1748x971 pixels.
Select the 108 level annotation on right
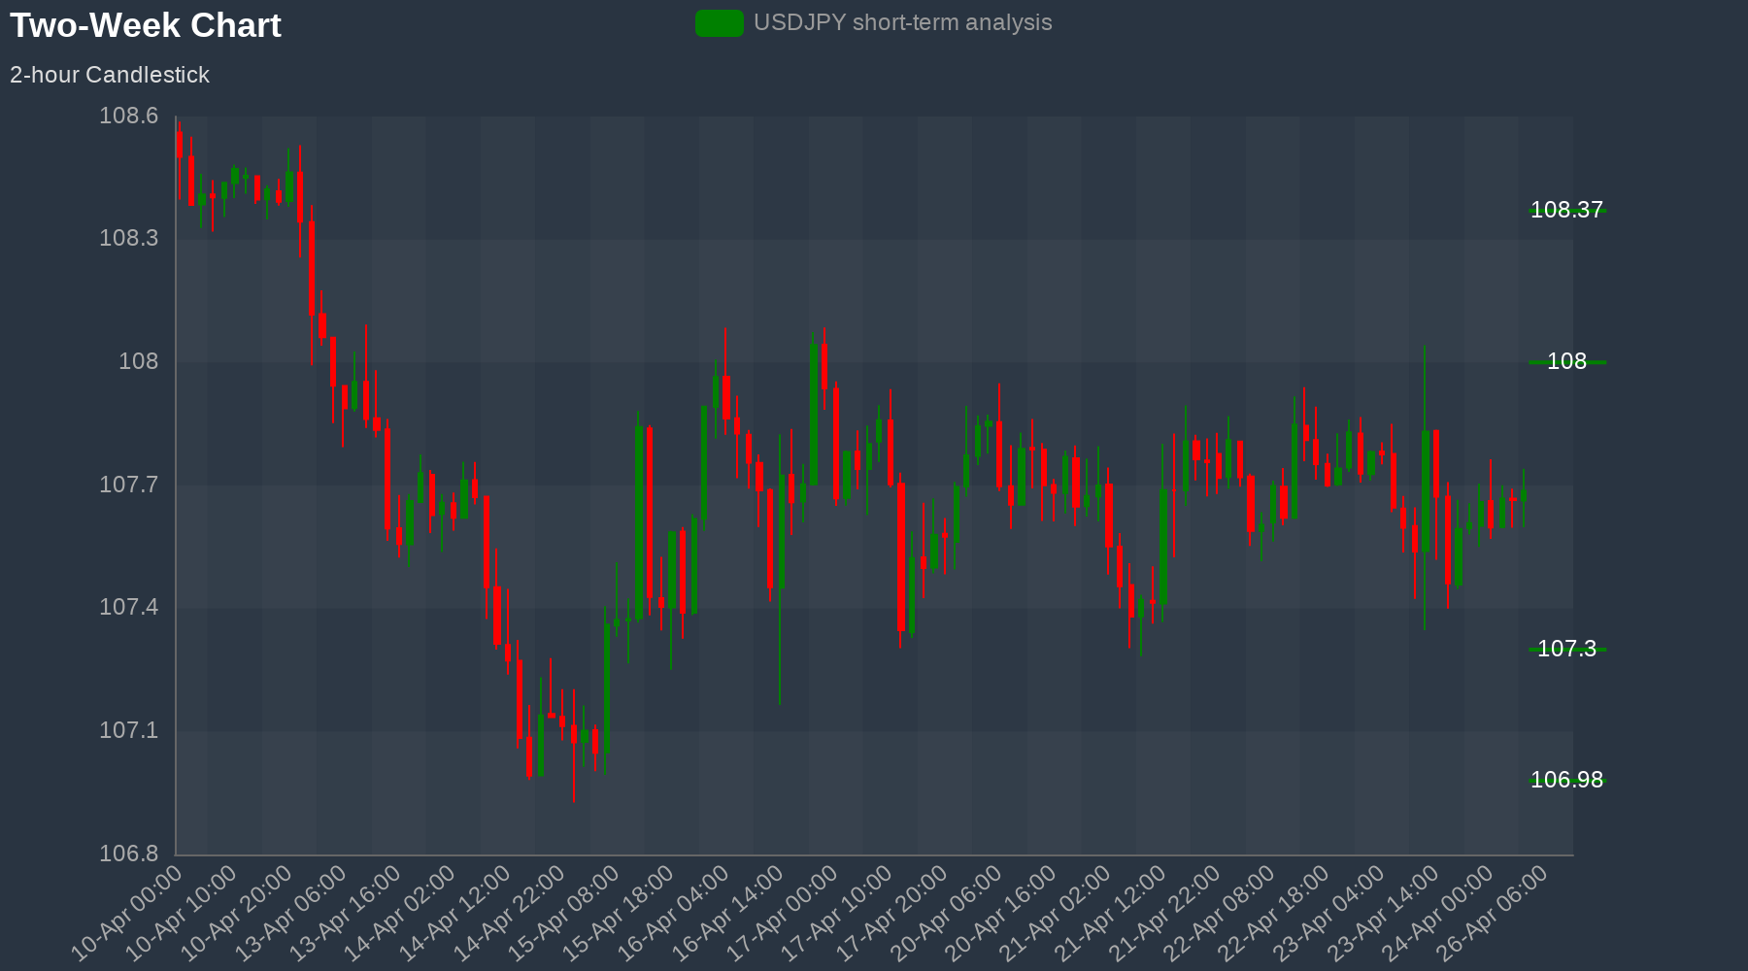point(1565,362)
